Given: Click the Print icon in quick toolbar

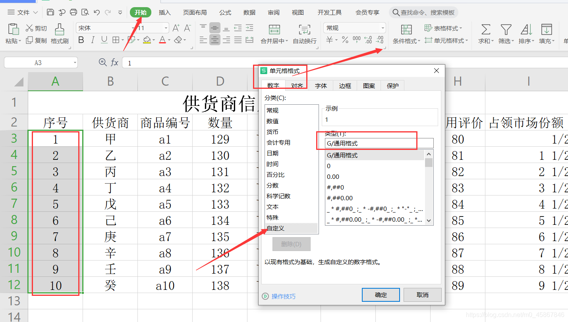Looking at the screenshot, I should coord(73,12).
